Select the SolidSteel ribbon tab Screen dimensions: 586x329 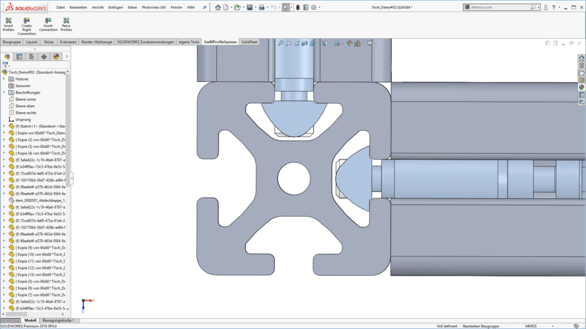[250, 42]
